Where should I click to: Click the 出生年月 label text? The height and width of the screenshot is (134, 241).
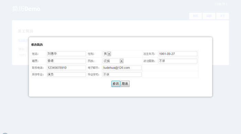point(149,54)
